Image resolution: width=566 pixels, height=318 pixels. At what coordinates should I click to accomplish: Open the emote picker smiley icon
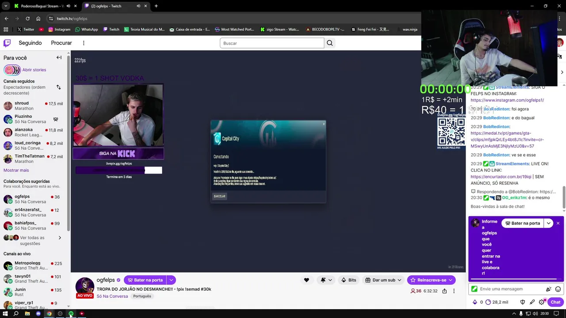[558, 289]
